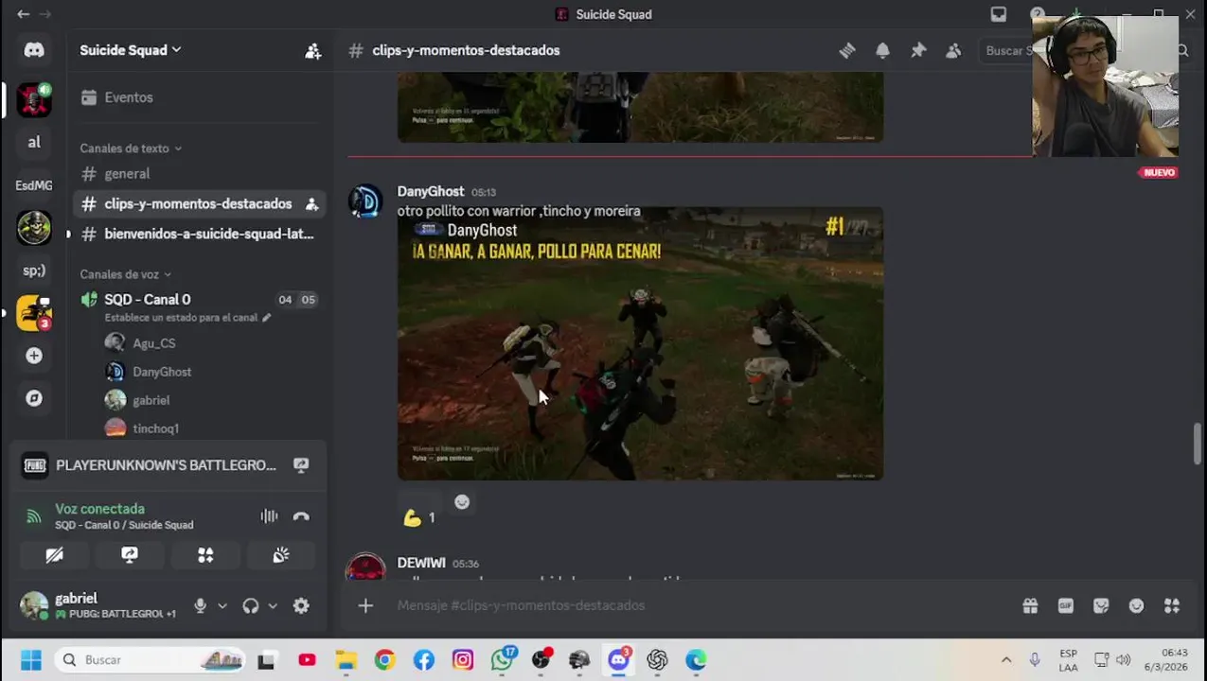Screen dimensions: 1207x681
Task: Start an activity from voice panel
Action: coord(205,555)
